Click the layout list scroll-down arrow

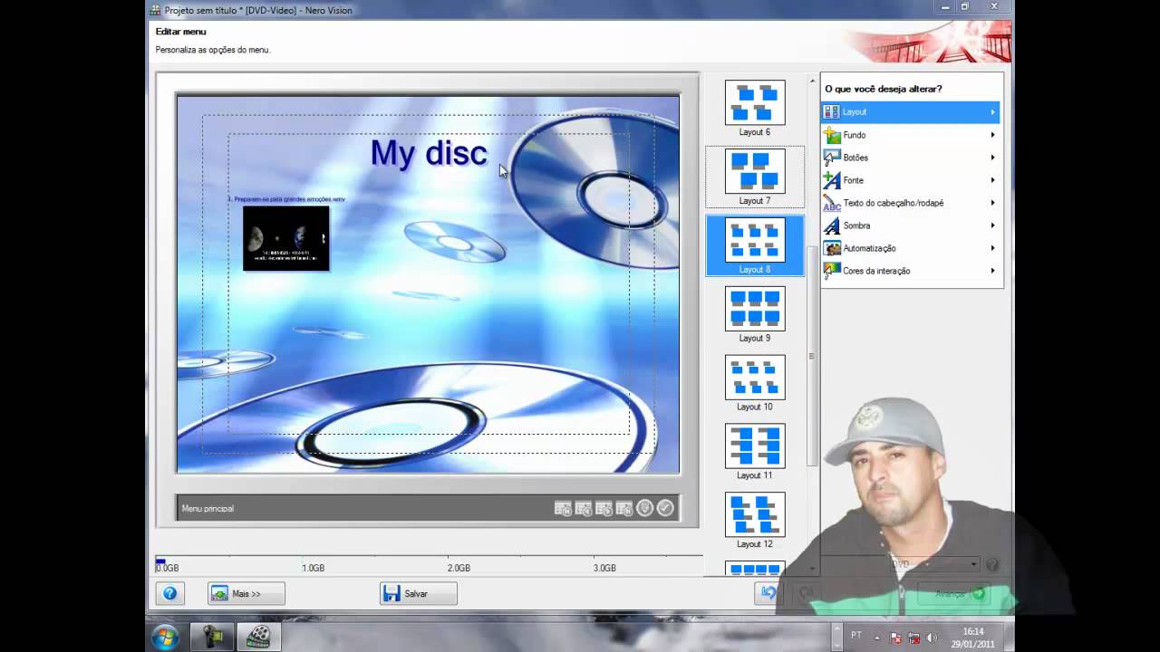tap(812, 569)
